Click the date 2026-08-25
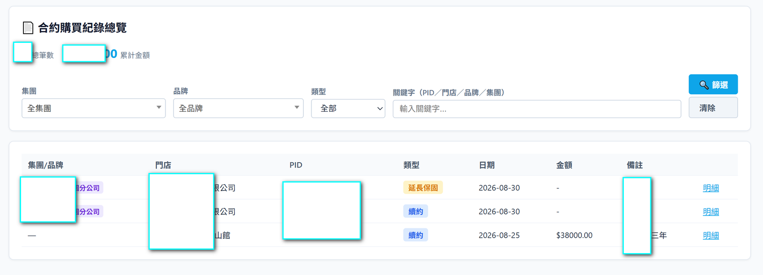Viewport: 763px width, 275px height. click(x=499, y=236)
